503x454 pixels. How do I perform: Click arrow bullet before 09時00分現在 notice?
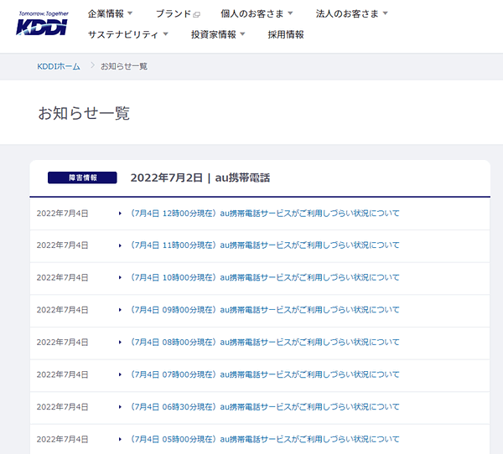point(120,310)
